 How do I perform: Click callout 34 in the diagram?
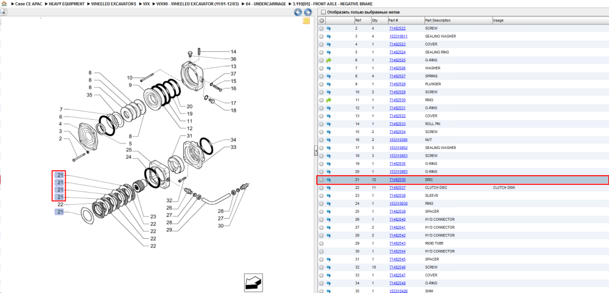(233, 140)
